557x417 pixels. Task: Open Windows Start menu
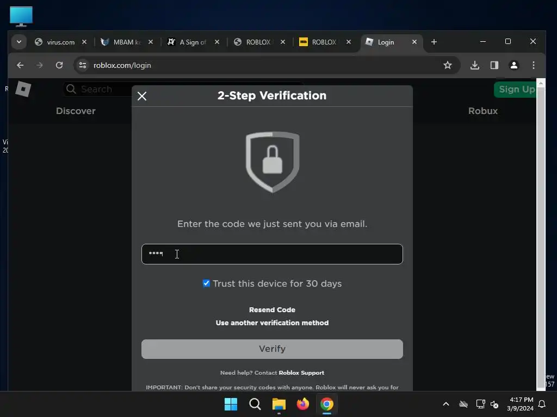[x=231, y=404]
